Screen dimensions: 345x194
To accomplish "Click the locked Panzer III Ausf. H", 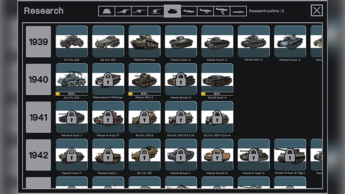I will 181,79.
